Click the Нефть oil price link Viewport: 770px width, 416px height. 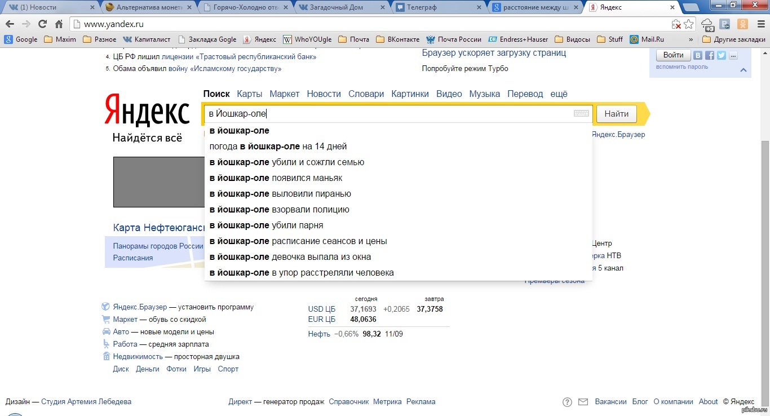pyautogui.click(x=319, y=334)
